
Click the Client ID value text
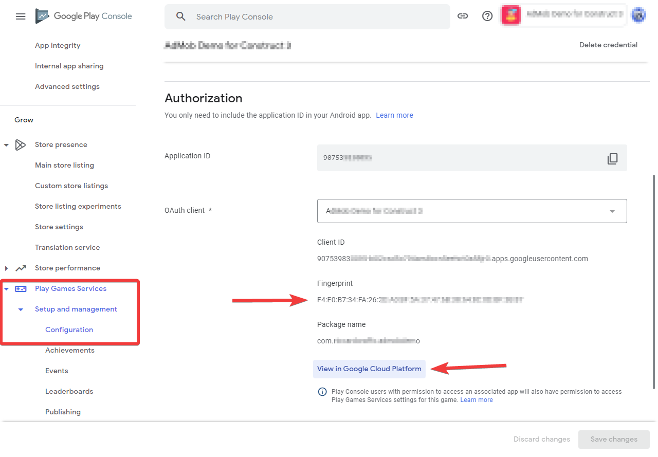452,259
